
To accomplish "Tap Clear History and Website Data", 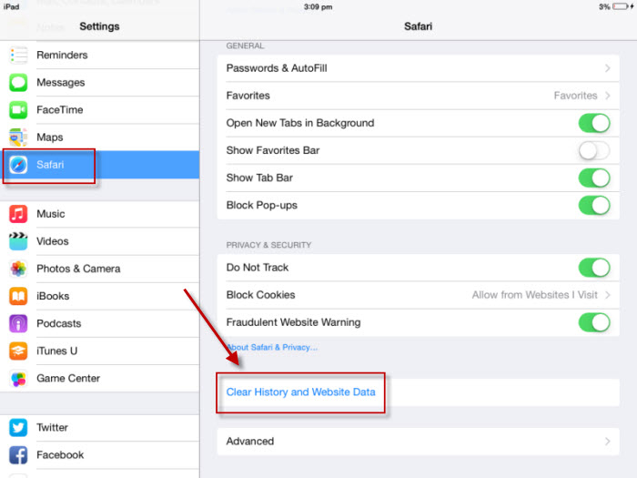I will pos(301,392).
